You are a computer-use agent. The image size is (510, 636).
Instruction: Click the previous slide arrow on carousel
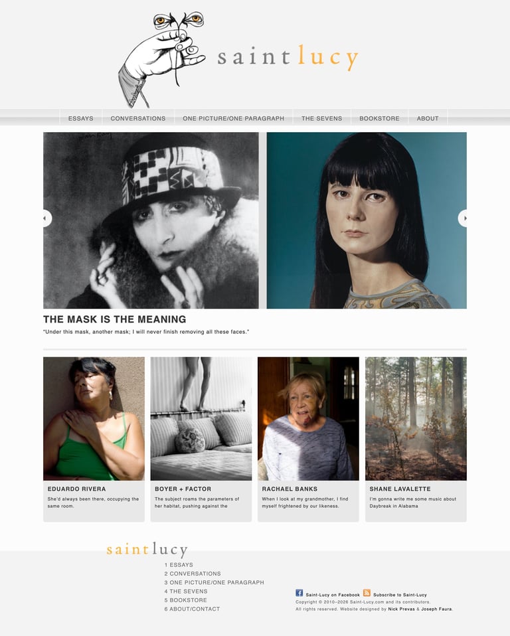47,218
